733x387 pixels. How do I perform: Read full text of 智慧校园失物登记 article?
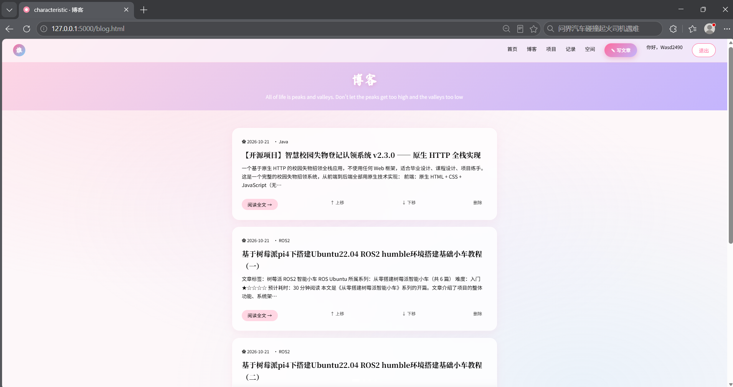(x=260, y=205)
